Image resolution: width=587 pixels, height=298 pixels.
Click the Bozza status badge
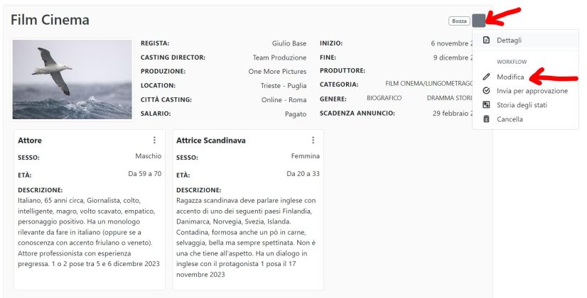coord(459,21)
